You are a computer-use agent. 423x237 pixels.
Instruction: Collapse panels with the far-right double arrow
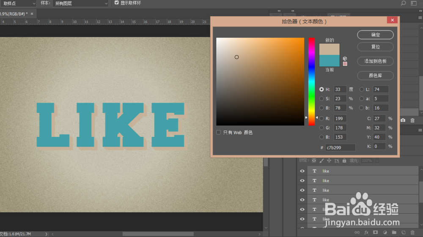tap(420, 11)
